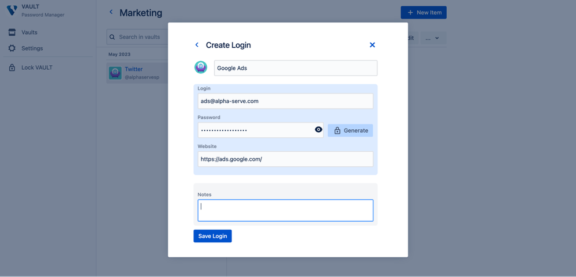
Task: Click the Settings gear icon
Action: [12, 48]
